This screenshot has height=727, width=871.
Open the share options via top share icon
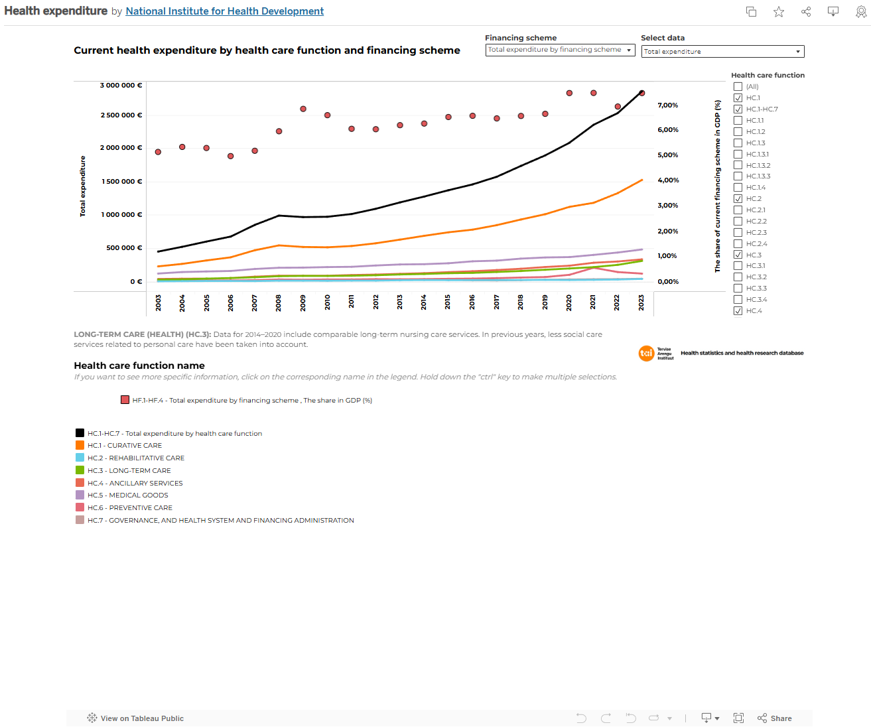pos(805,11)
